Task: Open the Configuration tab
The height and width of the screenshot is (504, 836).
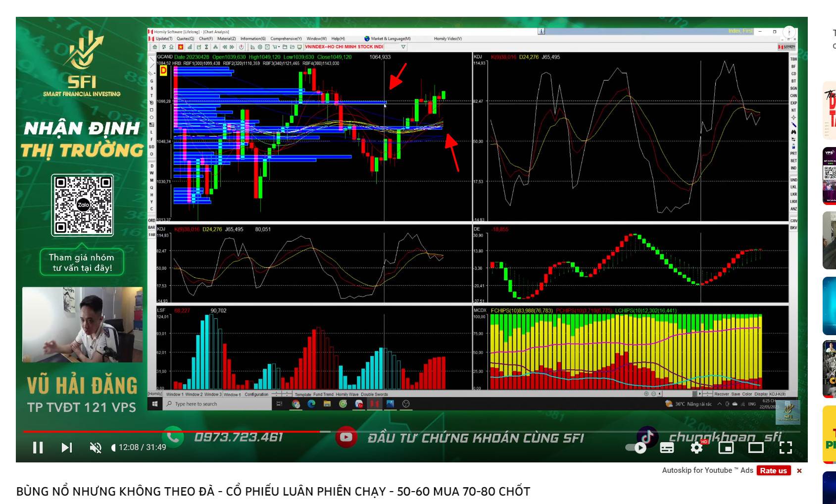Action: pyautogui.click(x=256, y=395)
